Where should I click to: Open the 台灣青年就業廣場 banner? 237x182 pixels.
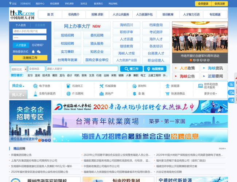[x=140, y=121]
